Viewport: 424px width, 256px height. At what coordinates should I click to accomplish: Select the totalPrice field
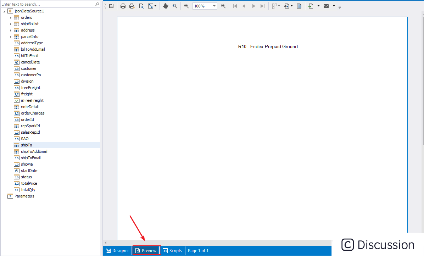tap(29, 183)
